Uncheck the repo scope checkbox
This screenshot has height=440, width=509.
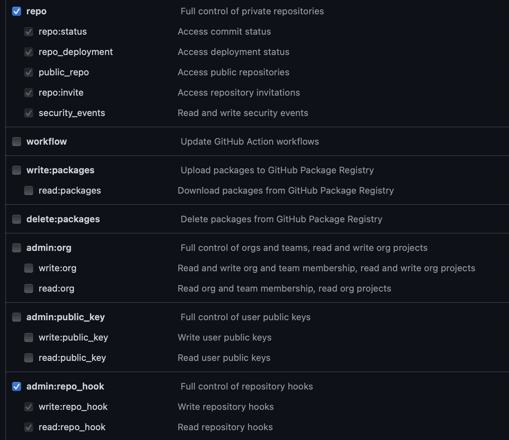(17, 11)
